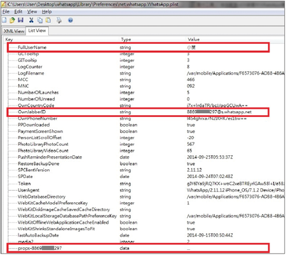286x255 pixels.
Task: Select the PhotoLibraryVideoCount key
Action: [43, 151]
